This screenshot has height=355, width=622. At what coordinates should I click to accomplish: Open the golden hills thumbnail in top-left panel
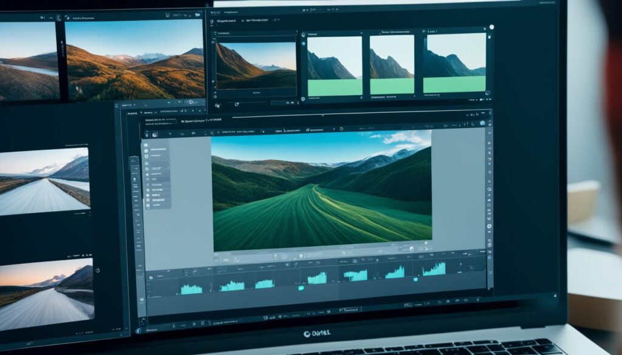134,59
